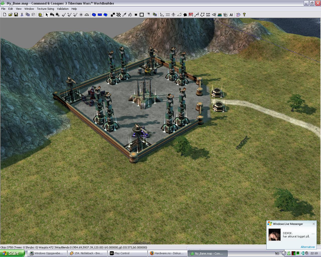The height and width of the screenshot is (257, 321).
Task: Open the Window menu
Action: pyautogui.click(x=29, y=9)
